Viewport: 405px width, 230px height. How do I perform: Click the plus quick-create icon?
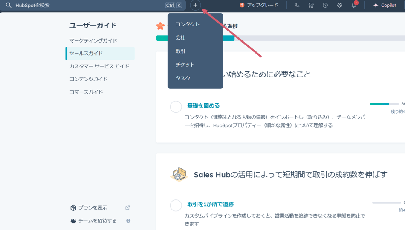[x=195, y=5]
